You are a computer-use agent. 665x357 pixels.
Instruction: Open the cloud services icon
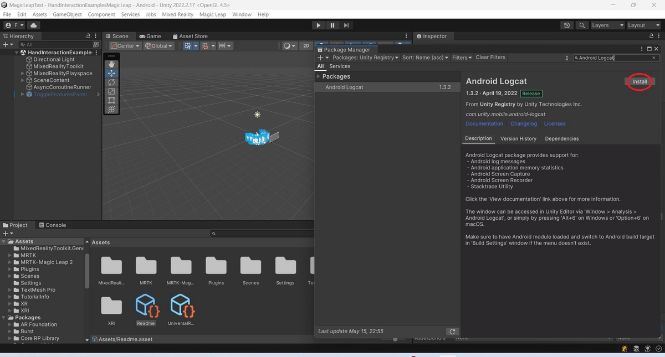pyautogui.click(x=34, y=25)
